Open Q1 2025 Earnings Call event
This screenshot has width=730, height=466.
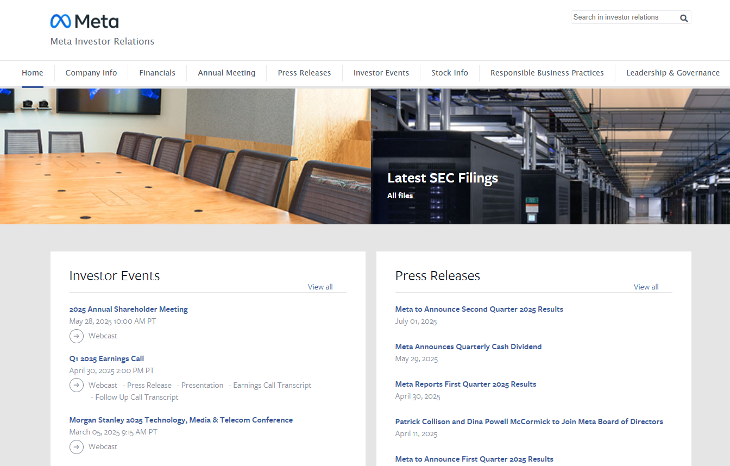click(106, 358)
